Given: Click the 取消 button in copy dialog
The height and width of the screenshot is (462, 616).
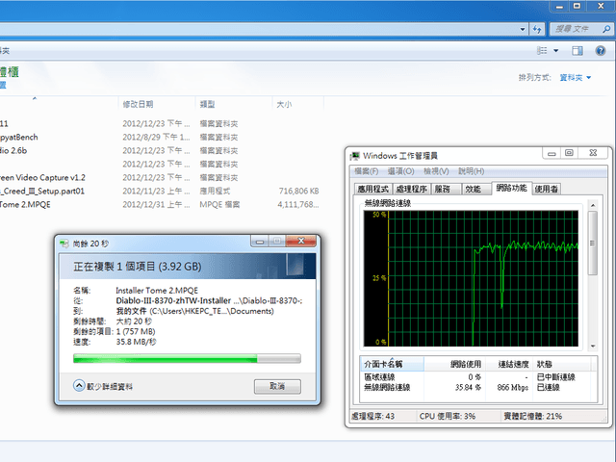Looking at the screenshot, I should point(277,386).
